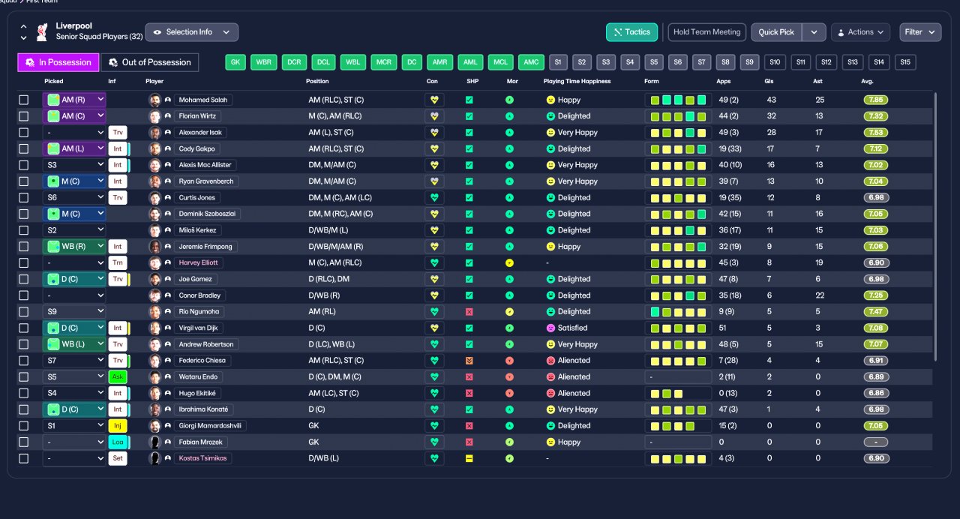Click Alexander Isak's Trv info badge
The width and height of the screenshot is (960, 519).
click(118, 133)
